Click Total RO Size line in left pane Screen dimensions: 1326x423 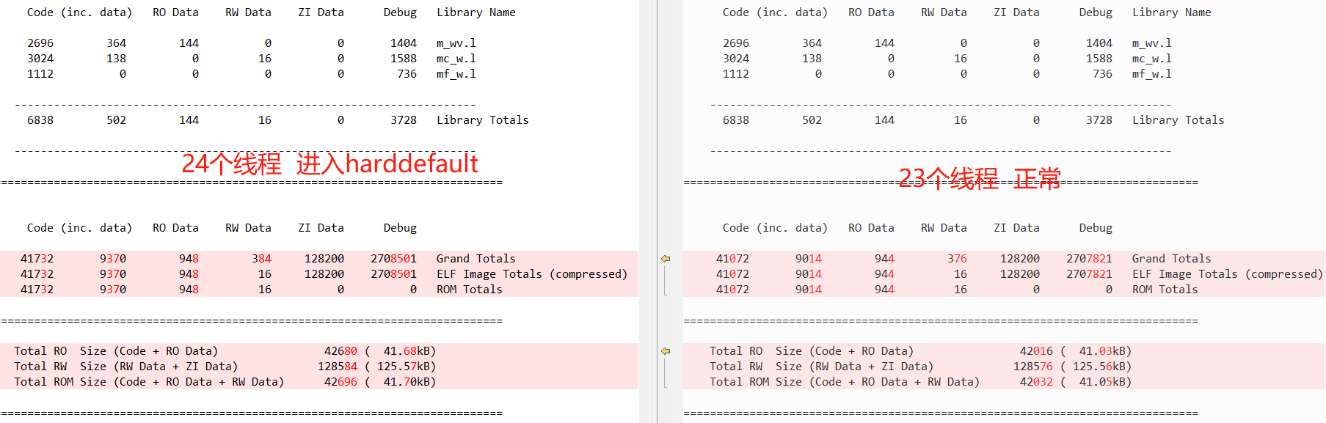225,351
